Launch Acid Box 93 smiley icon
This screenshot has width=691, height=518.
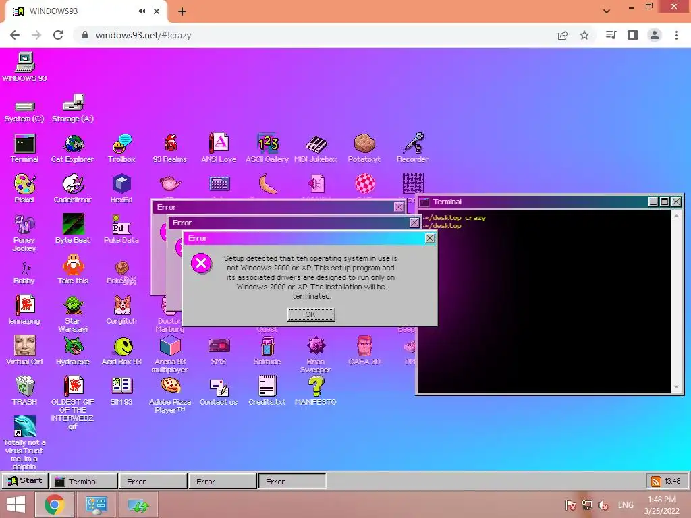[x=121, y=351]
